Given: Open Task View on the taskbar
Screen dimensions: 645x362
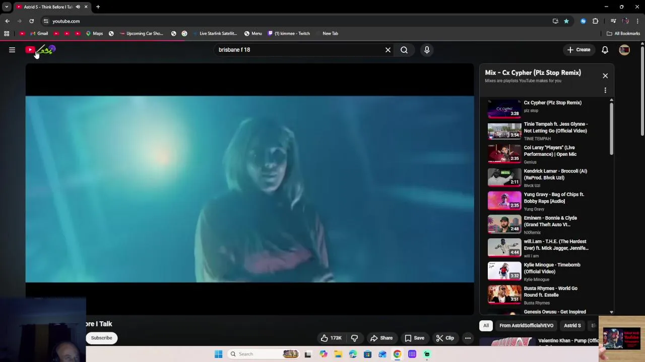Looking at the screenshot, I should tap(308, 354).
